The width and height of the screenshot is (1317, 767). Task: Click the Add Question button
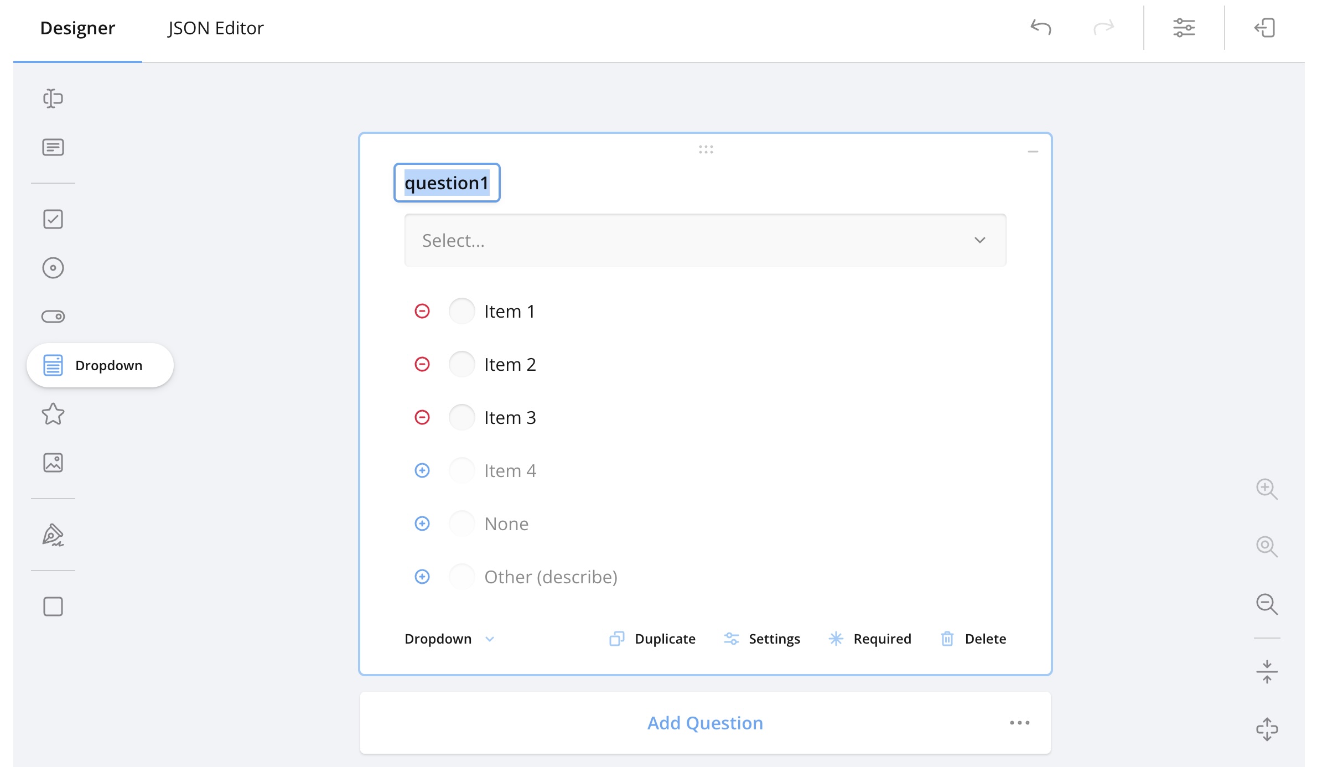point(705,723)
